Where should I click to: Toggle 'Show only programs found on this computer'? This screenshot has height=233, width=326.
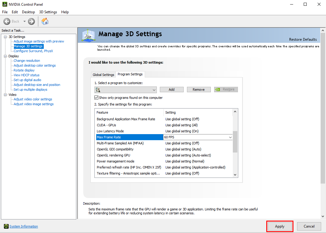[x=97, y=98]
